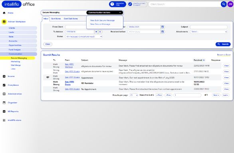This screenshot has width=234, height=153.
Task: Open the JW user avatar
Action: tap(230, 4)
